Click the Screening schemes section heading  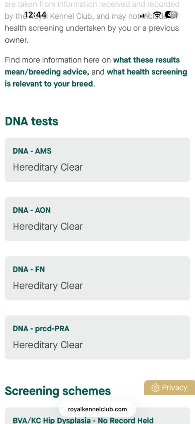[58, 391]
